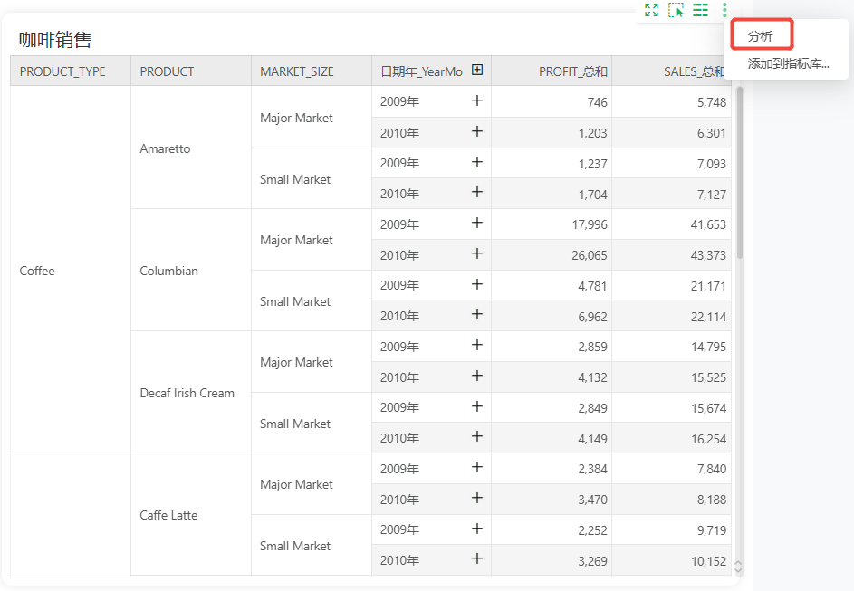The height and width of the screenshot is (591, 854).
Task: Expand 2010年 row with profit 4,149
Action: click(x=477, y=436)
